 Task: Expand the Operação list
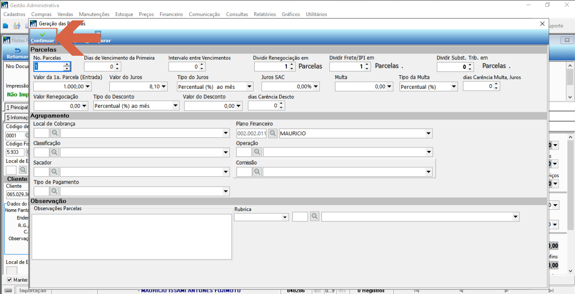click(429, 153)
